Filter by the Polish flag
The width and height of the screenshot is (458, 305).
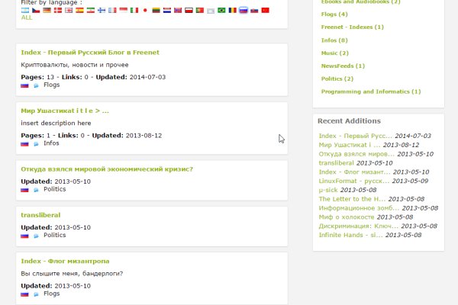(189, 10)
